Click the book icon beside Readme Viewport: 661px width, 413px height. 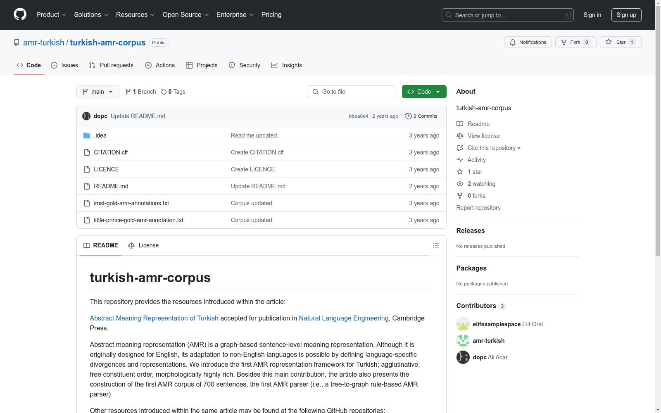(460, 124)
